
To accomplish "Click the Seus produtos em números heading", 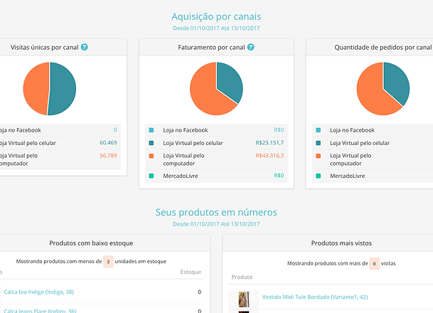I will pyautogui.click(x=216, y=212).
